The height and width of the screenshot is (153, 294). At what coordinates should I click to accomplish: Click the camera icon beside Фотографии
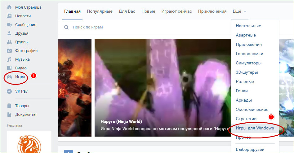coord(9,51)
